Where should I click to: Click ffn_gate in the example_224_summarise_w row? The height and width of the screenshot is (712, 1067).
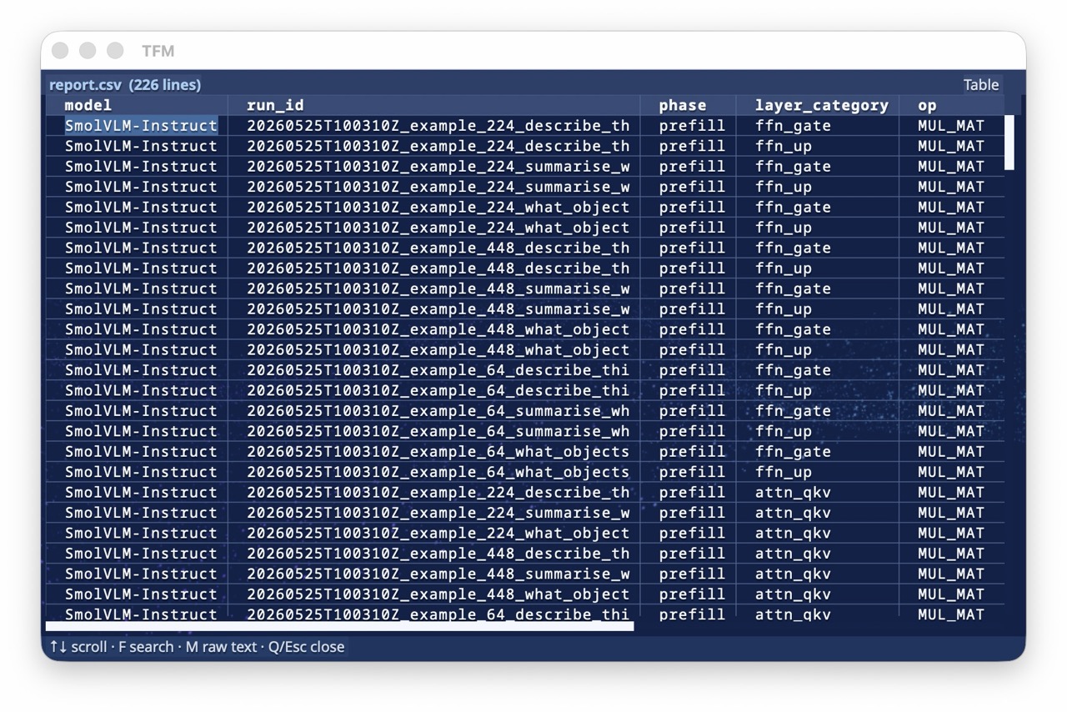(793, 166)
